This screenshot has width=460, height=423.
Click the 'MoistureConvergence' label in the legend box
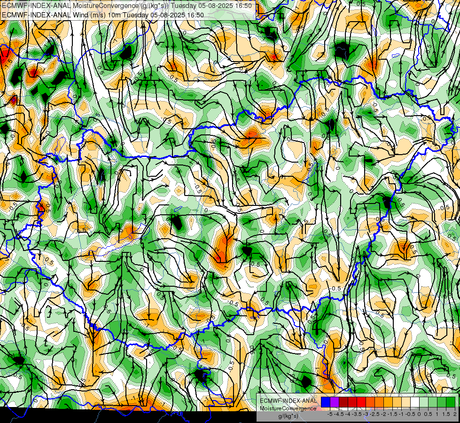(288, 408)
